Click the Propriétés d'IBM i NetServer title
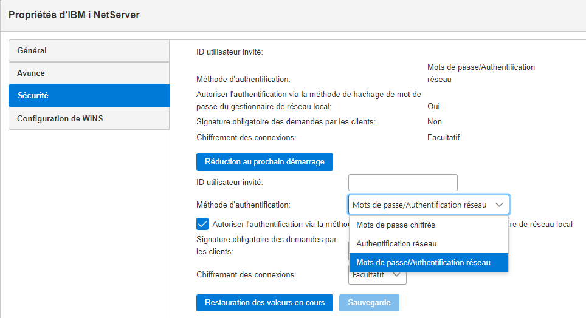 click(x=74, y=15)
